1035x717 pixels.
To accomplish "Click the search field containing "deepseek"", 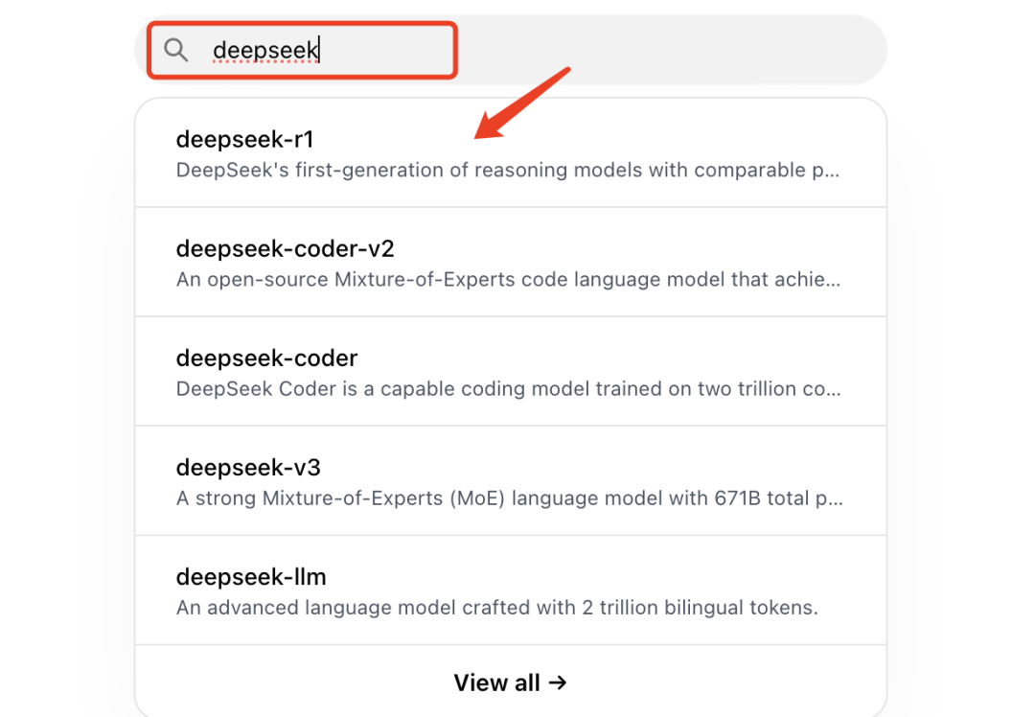I will [510, 50].
